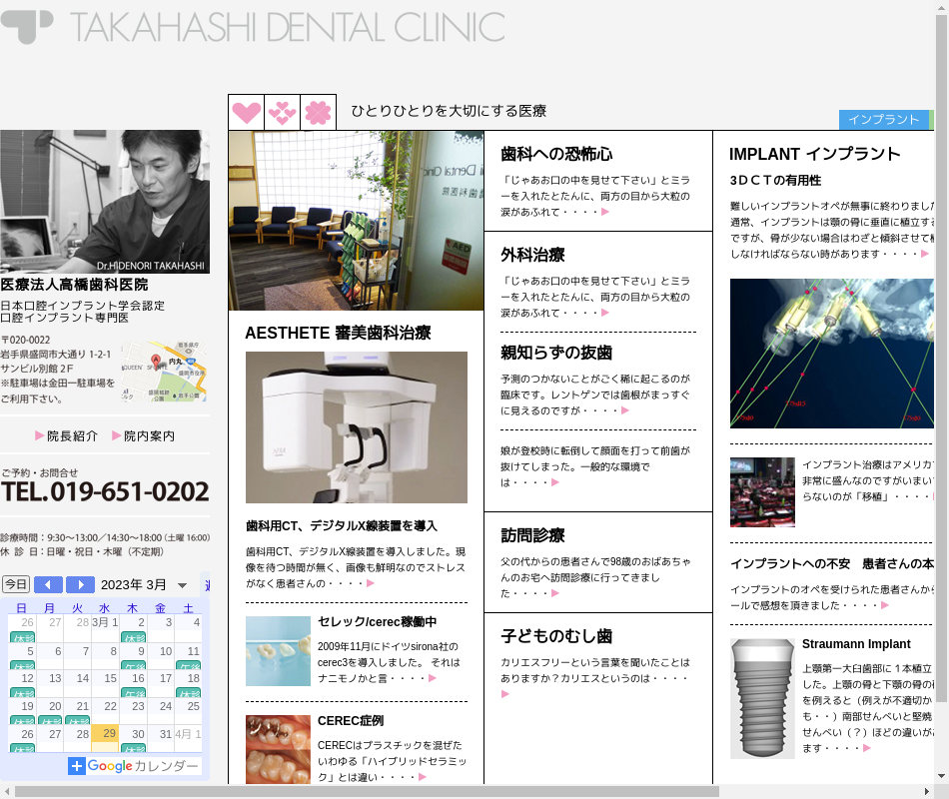Click pink arrow after Straumann Implant text

[867, 748]
